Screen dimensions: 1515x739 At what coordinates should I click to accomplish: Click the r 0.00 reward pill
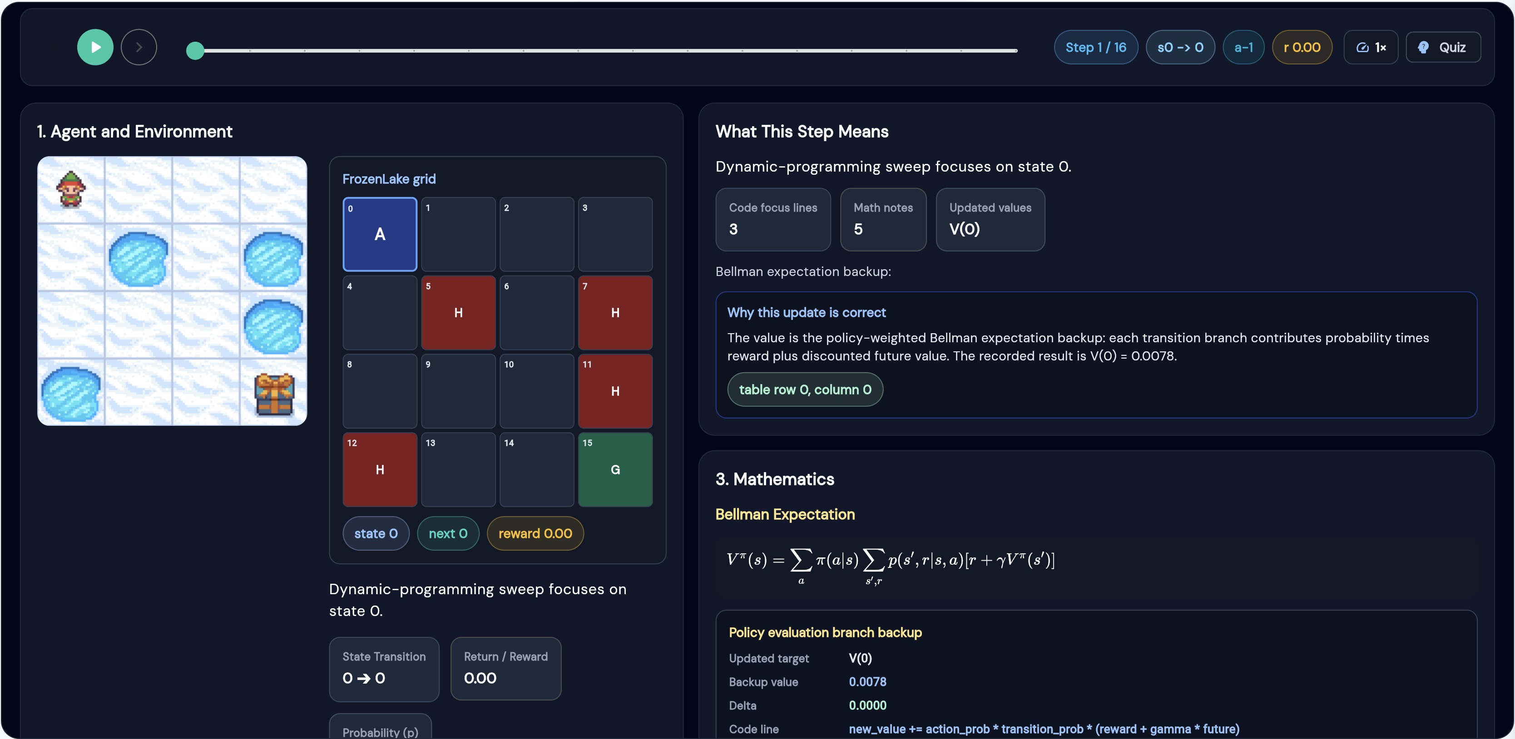pyautogui.click(x=1302, y=48)
